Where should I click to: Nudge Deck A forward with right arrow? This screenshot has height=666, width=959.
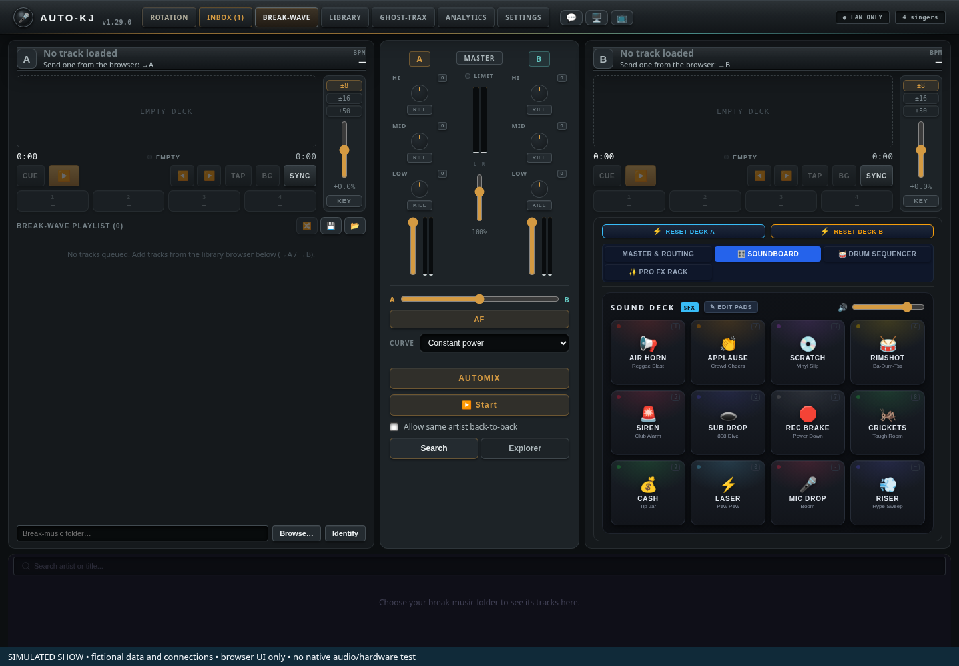(209, 176)
